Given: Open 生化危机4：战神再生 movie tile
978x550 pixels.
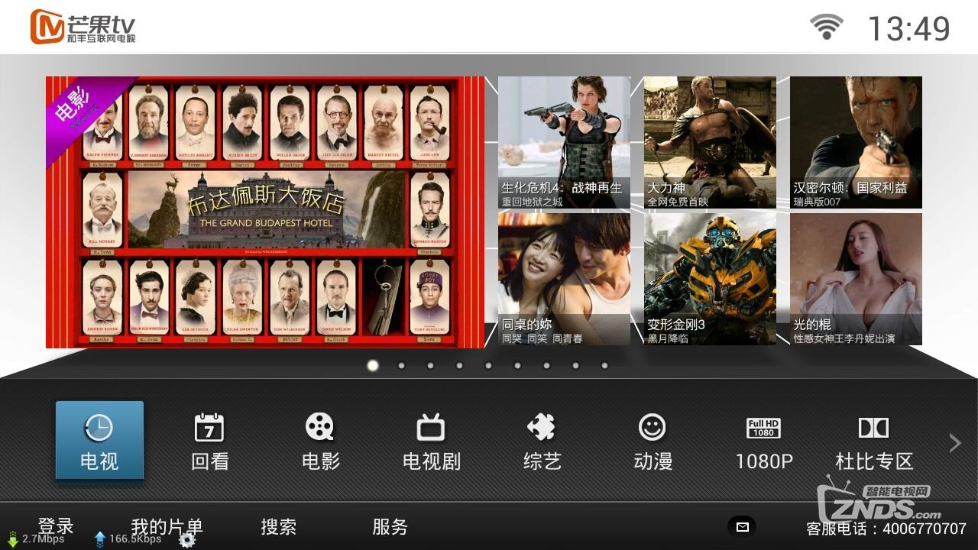Looking at the screenshot, I should [x=564, y=143].
